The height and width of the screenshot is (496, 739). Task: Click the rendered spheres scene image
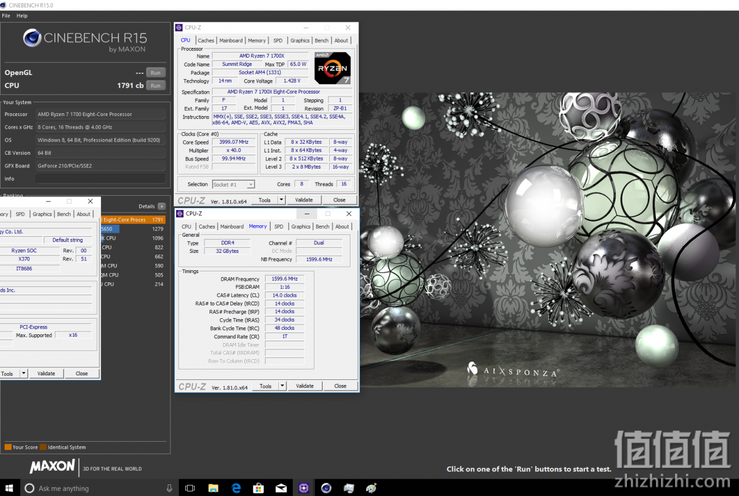549,240
